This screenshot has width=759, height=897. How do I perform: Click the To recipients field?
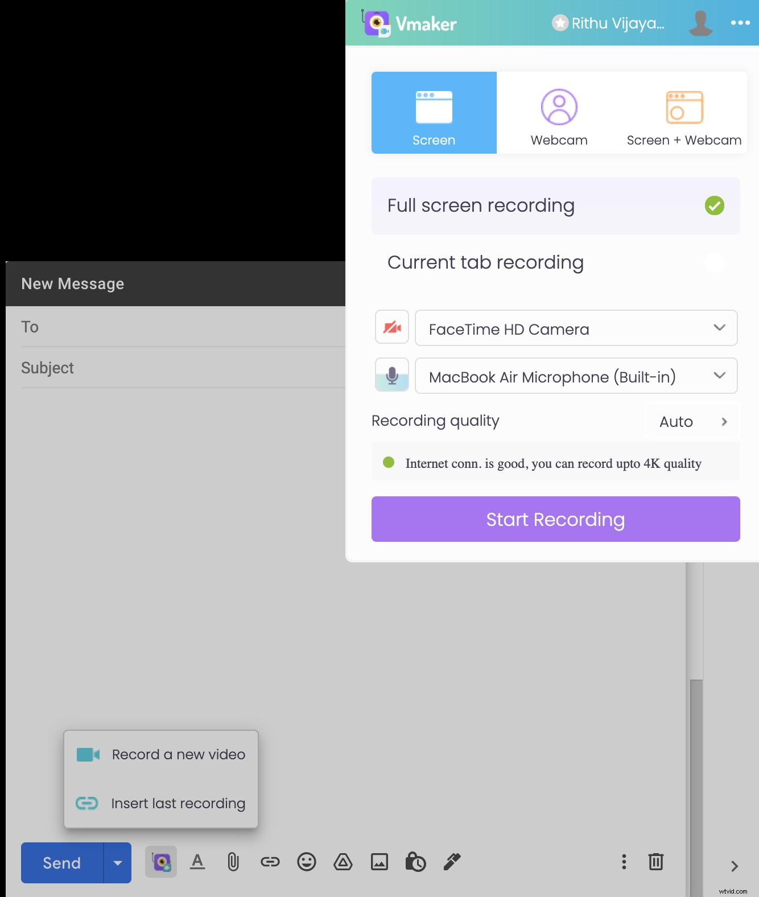pyautogui.click(x=183, y=327)
